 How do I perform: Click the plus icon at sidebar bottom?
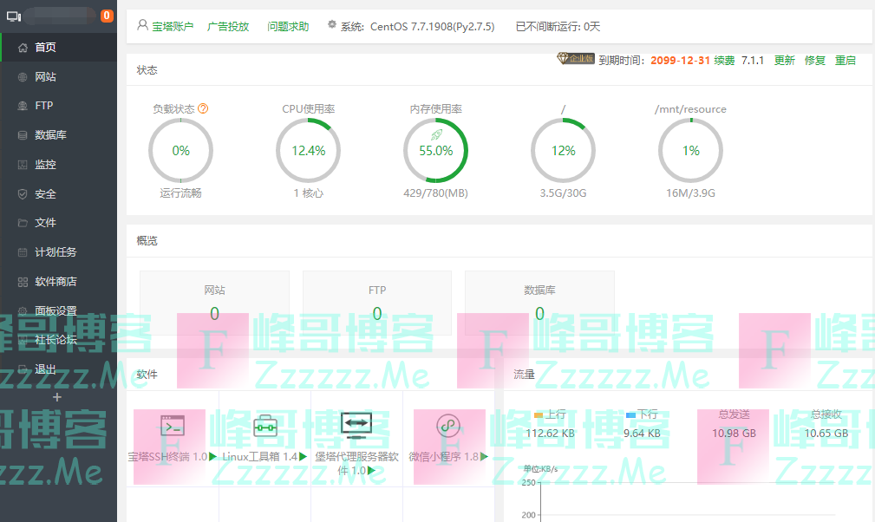point(57,397)
